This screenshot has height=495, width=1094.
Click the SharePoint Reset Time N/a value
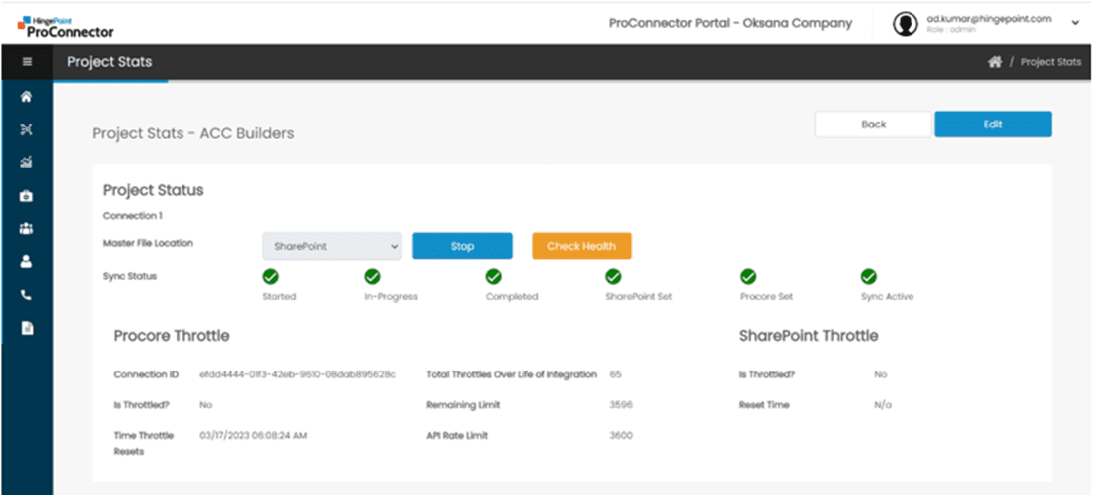click(x=883, y=405)
